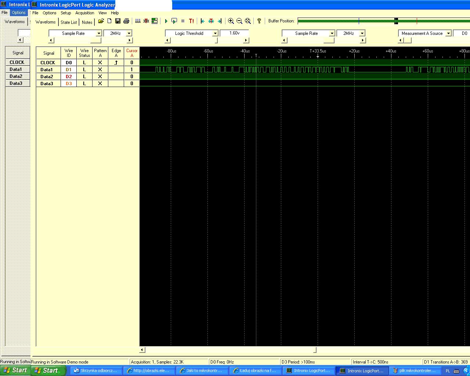The width and height of the screenshot is (470, 376).
Task: Zoom out with the magnifier minus icon
Action: [239, 21]
